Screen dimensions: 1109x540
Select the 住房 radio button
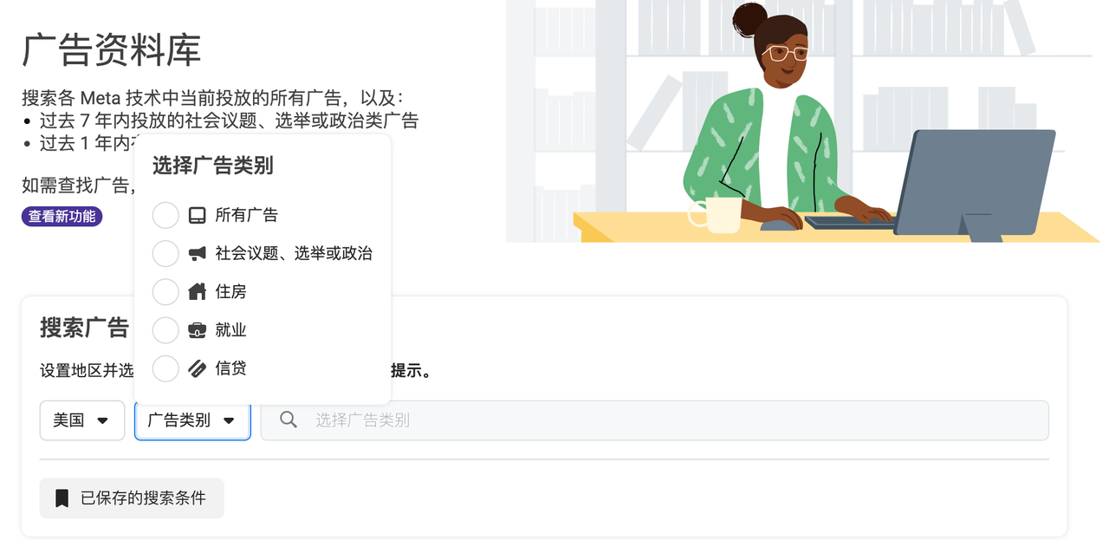[x=165, y=292]
